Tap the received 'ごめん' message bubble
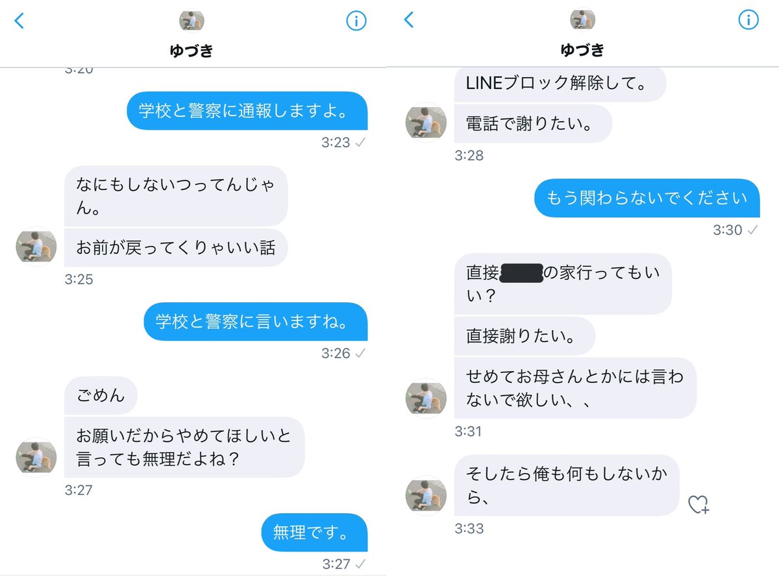779x578 pixels. 101,395
